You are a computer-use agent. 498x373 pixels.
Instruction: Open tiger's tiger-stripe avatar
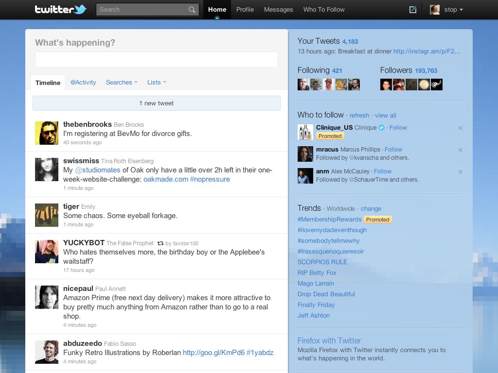click(x=47, y=215)
